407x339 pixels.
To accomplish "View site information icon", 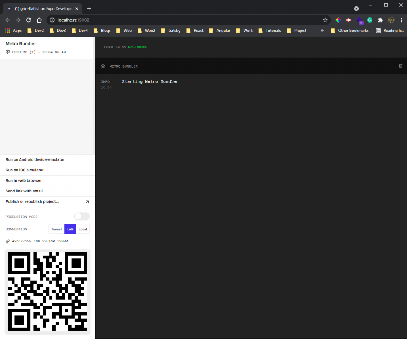I will (x=52, y=20).
